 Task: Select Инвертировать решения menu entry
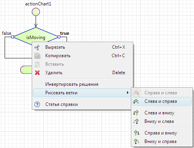point(82,84)
